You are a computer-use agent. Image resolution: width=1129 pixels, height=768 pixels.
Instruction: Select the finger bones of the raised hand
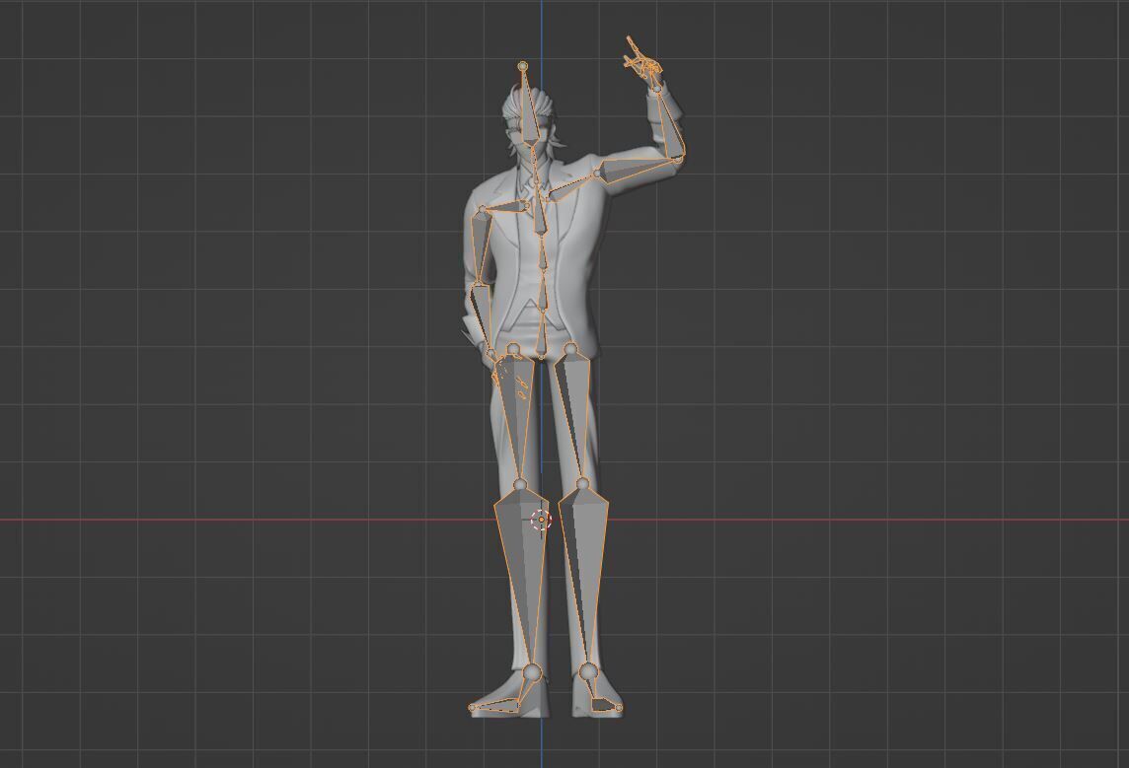click(642, 61)
